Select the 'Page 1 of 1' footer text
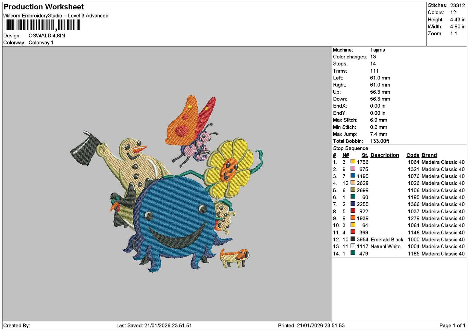 point(452,325)
